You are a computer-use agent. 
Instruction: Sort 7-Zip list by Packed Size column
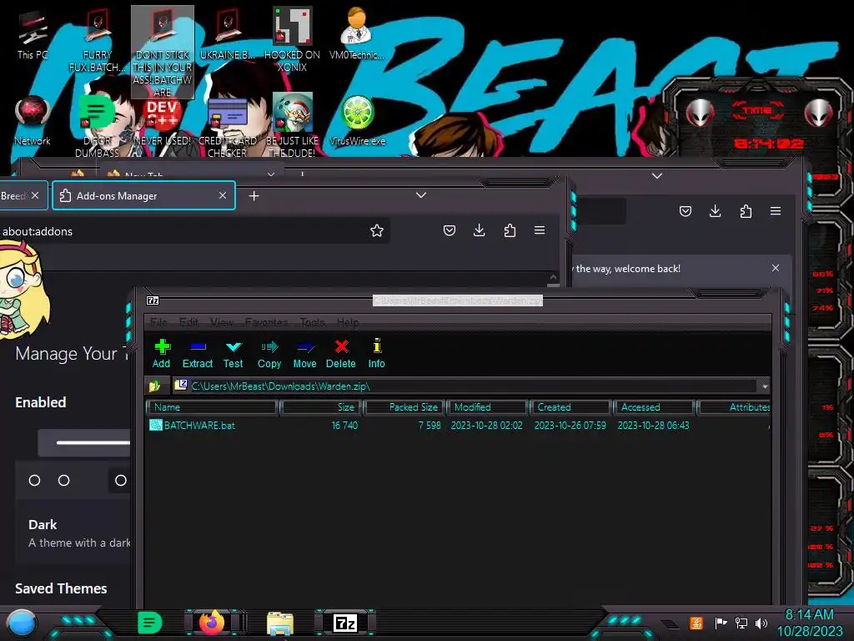pos(404,407)
